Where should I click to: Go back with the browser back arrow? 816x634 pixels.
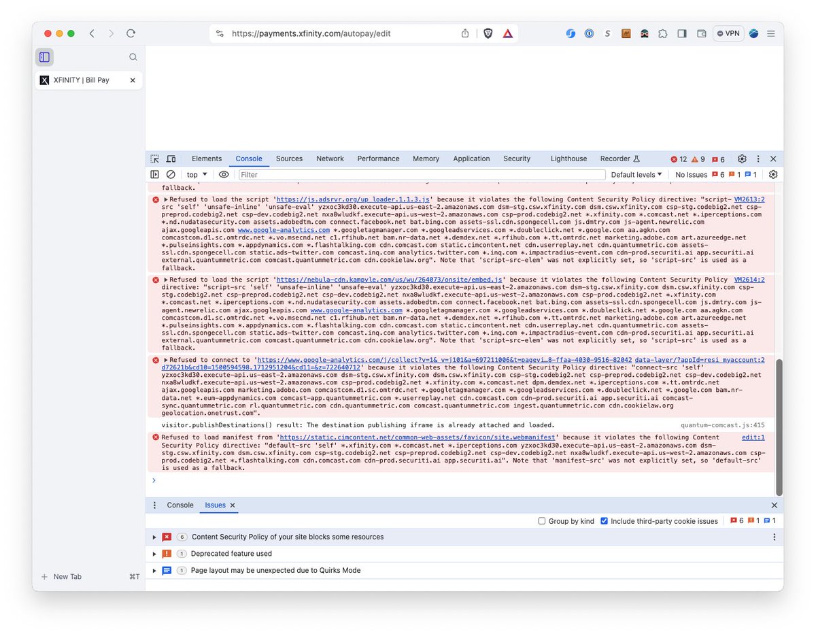click(92, 33)
